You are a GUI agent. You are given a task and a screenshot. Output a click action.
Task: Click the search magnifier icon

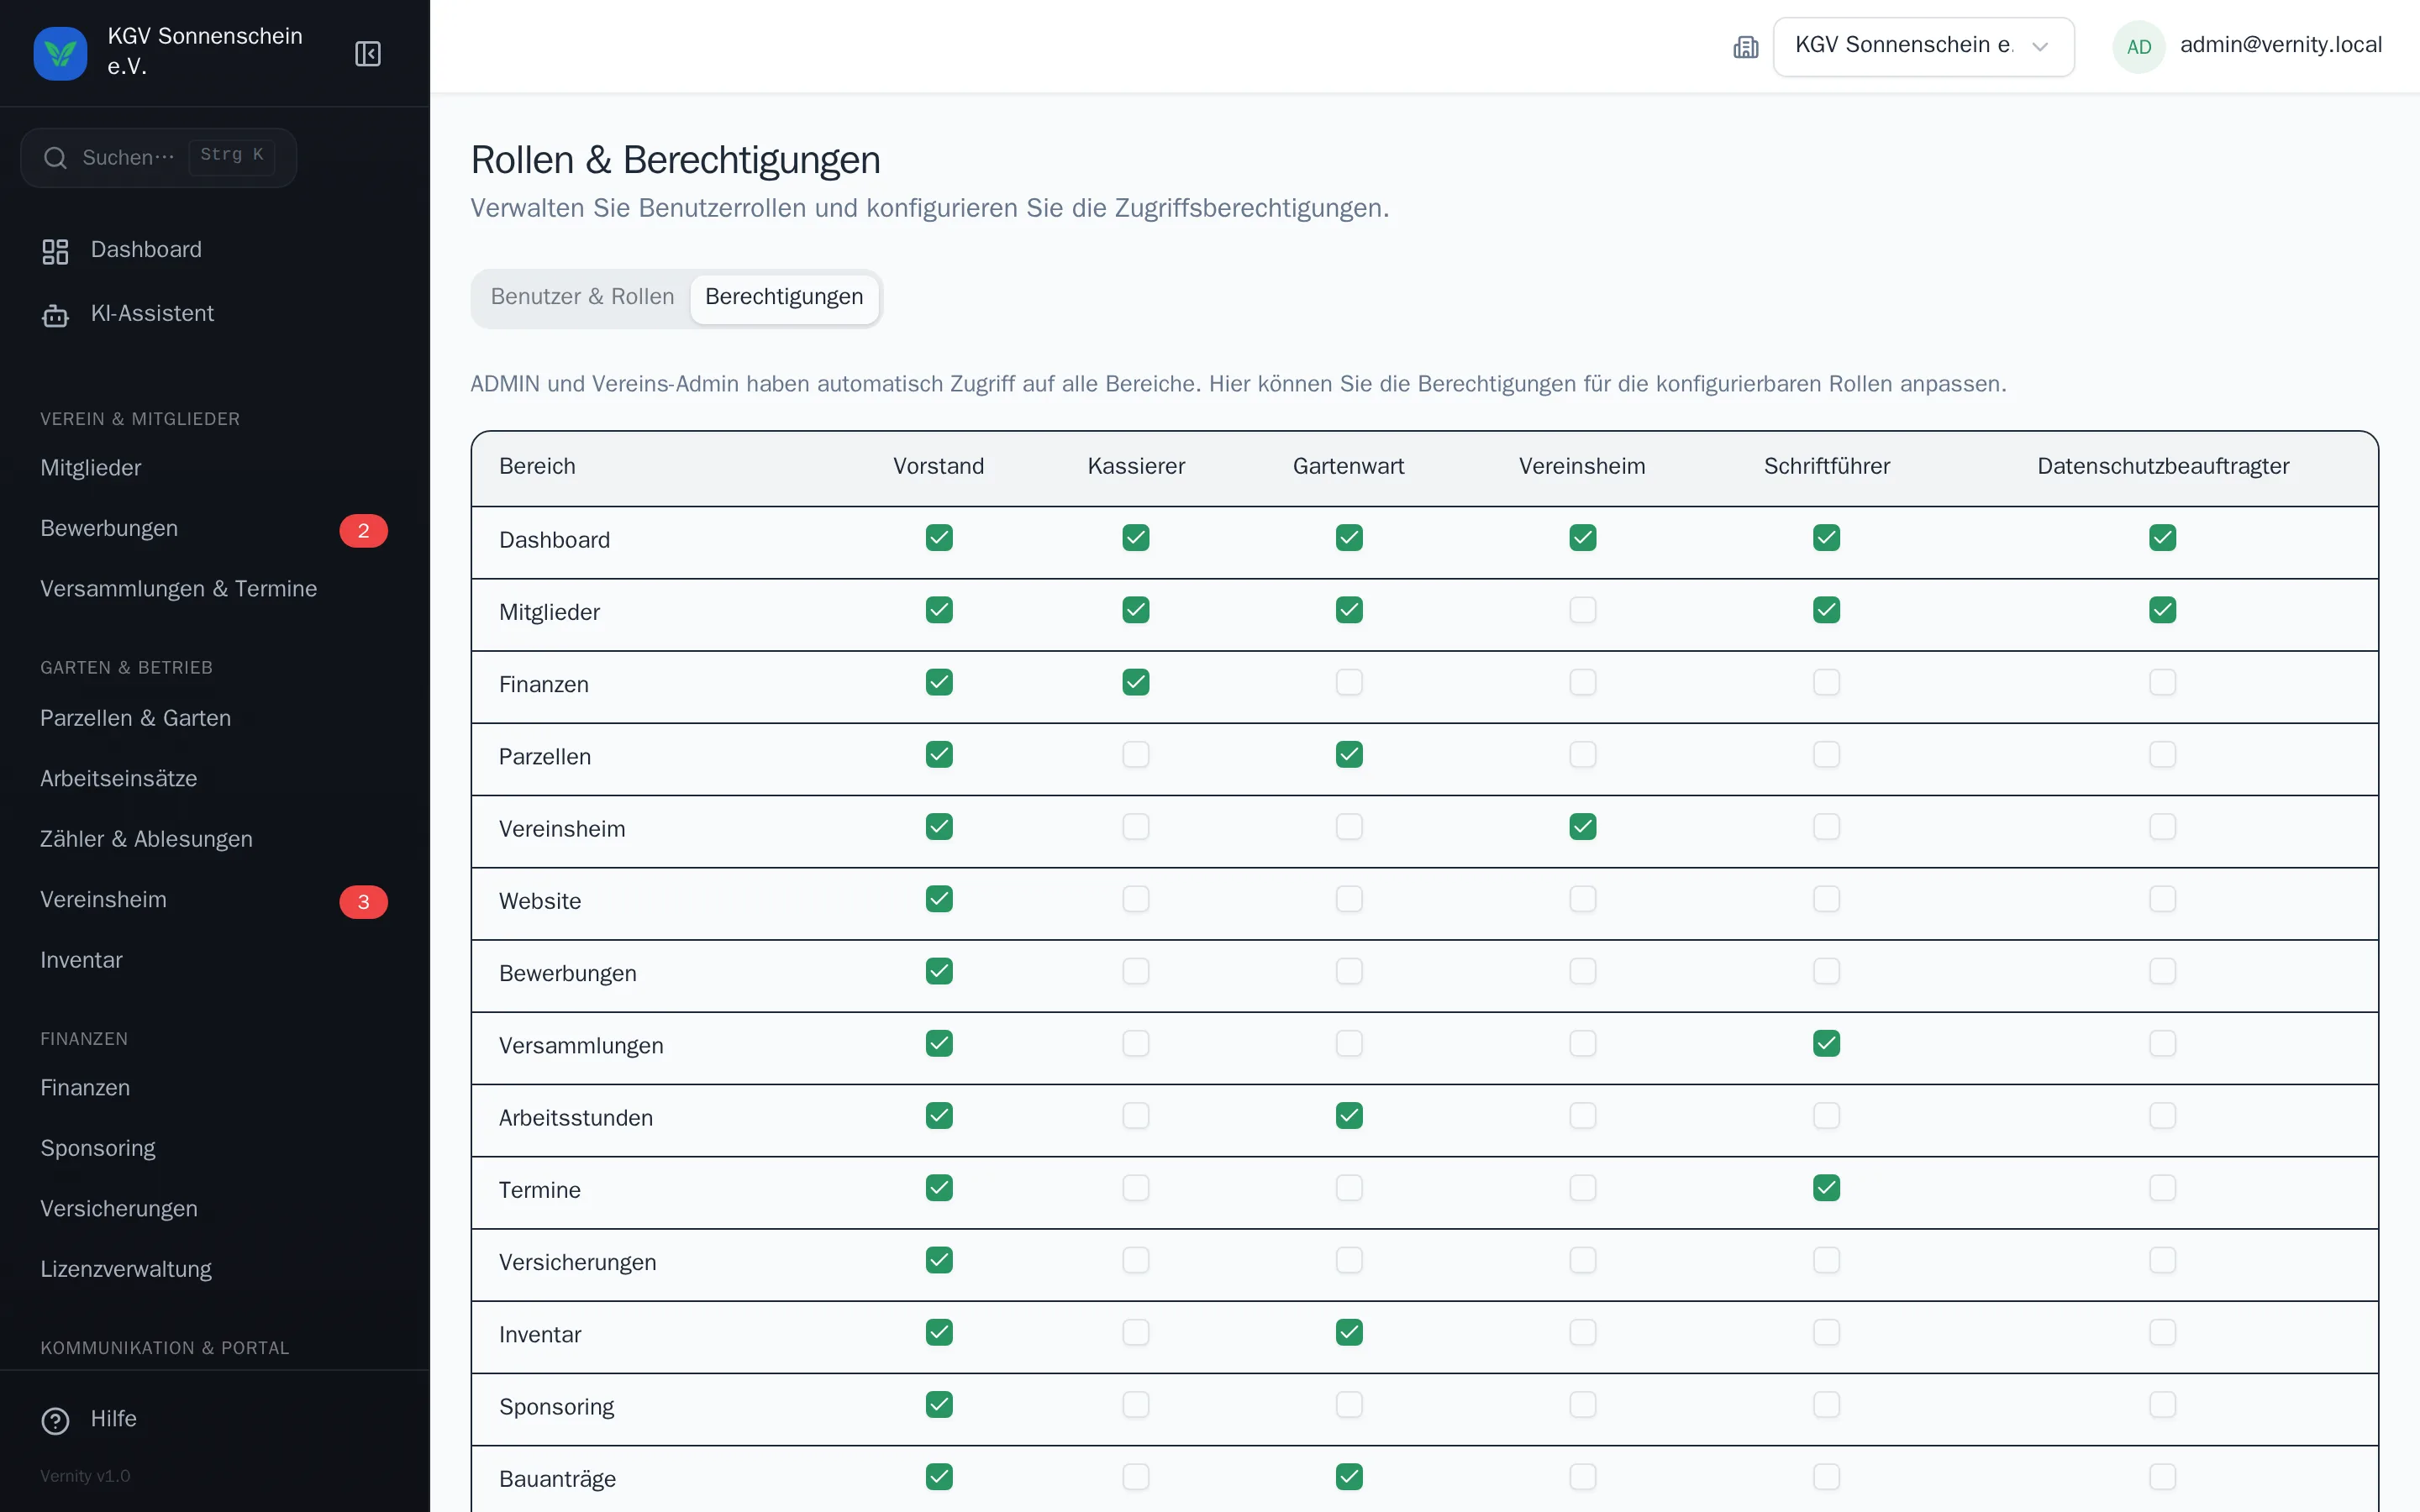click(56, 158)
